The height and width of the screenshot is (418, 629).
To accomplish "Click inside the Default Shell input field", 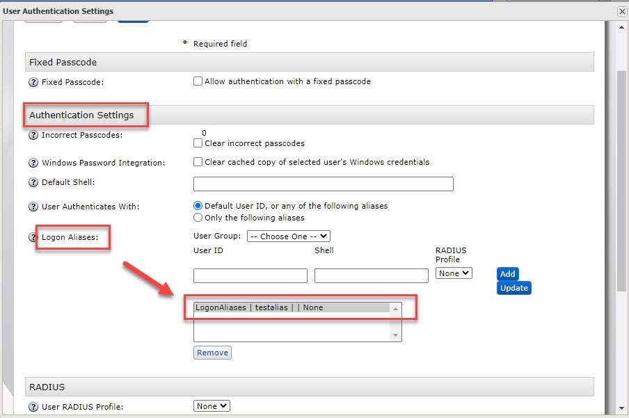I will pos(323,184).
